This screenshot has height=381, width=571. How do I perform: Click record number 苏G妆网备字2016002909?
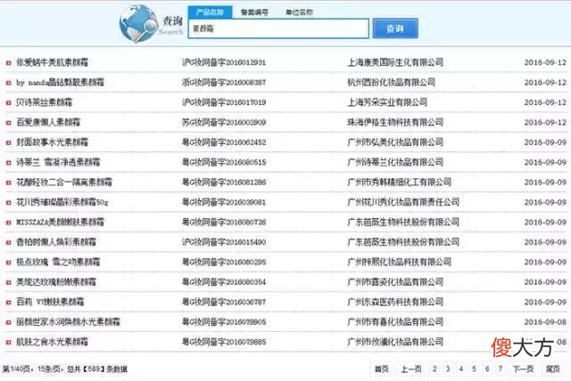tap(224, 122)
